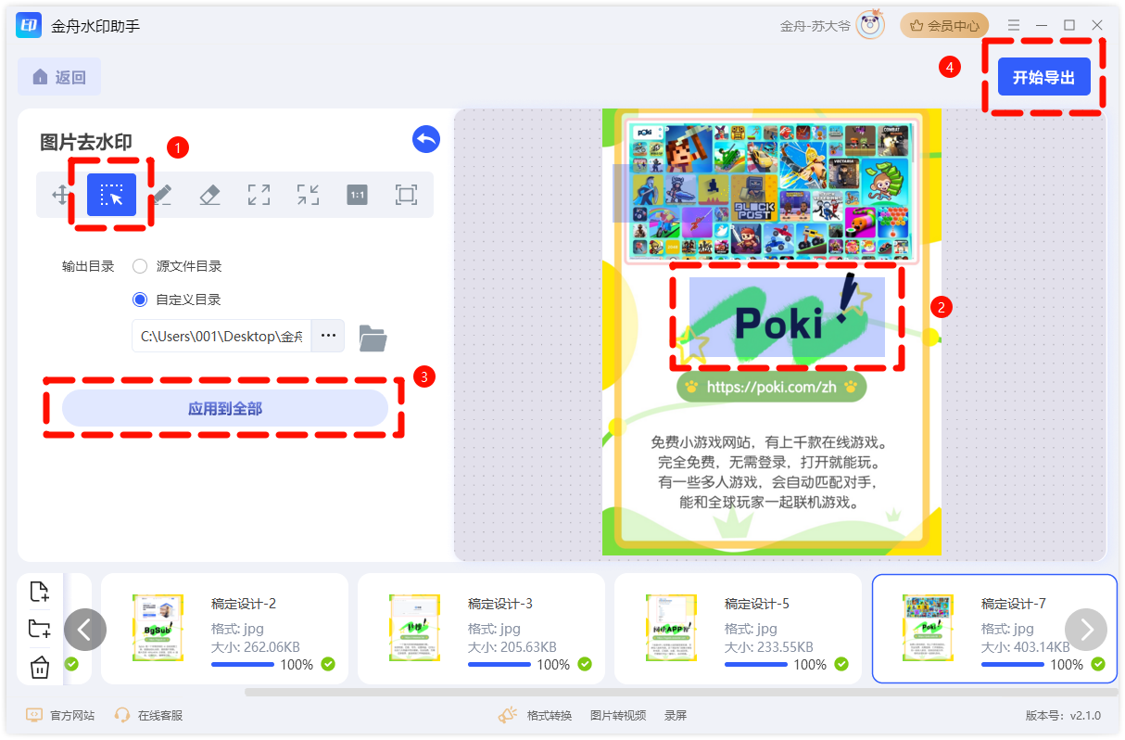Image resolution: width=1125 pixels, height=740 pixels.
Task: Open the 会员中心 member center
Action: coord(944,25)
